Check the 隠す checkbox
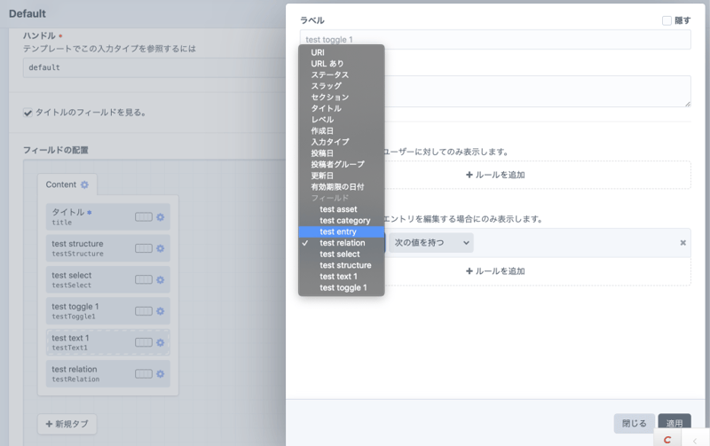The height and width of the screenshot is (446, 710). click(667, 20)
